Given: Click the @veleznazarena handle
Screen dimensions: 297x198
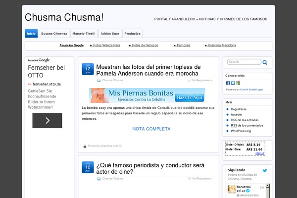Looking at the screenshot, I should click(247, 195).
